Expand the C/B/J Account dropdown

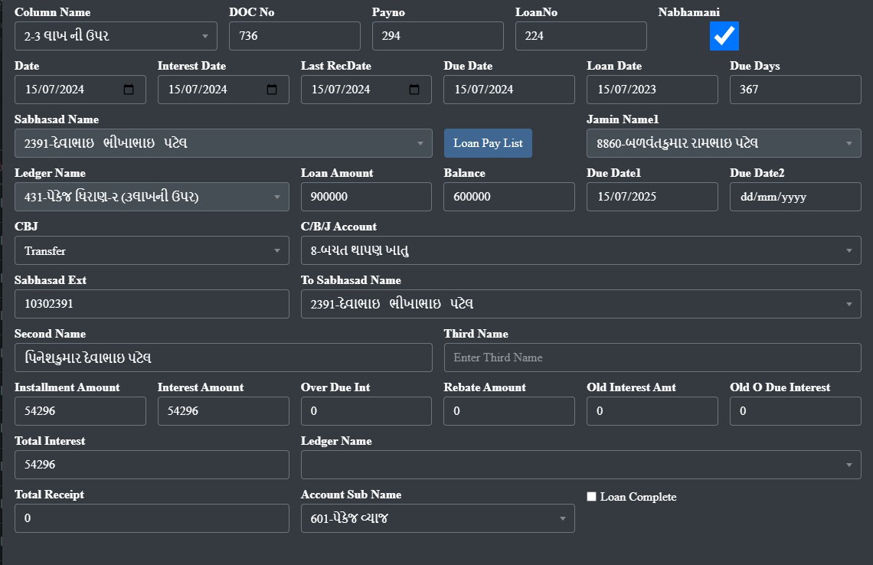click(580, 250)
